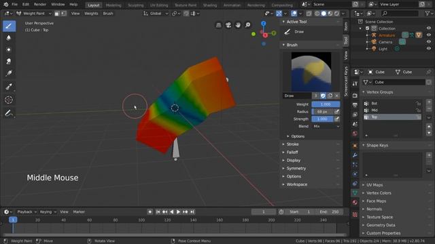Toggle the Collection checkbox in outliner
The height and width of the screenshot is (244, 435).
pos(367,28)
